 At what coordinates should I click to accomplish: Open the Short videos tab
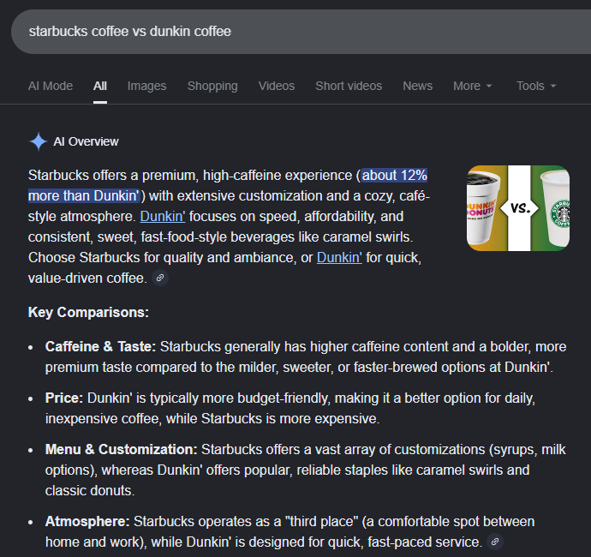pos(349,86)
